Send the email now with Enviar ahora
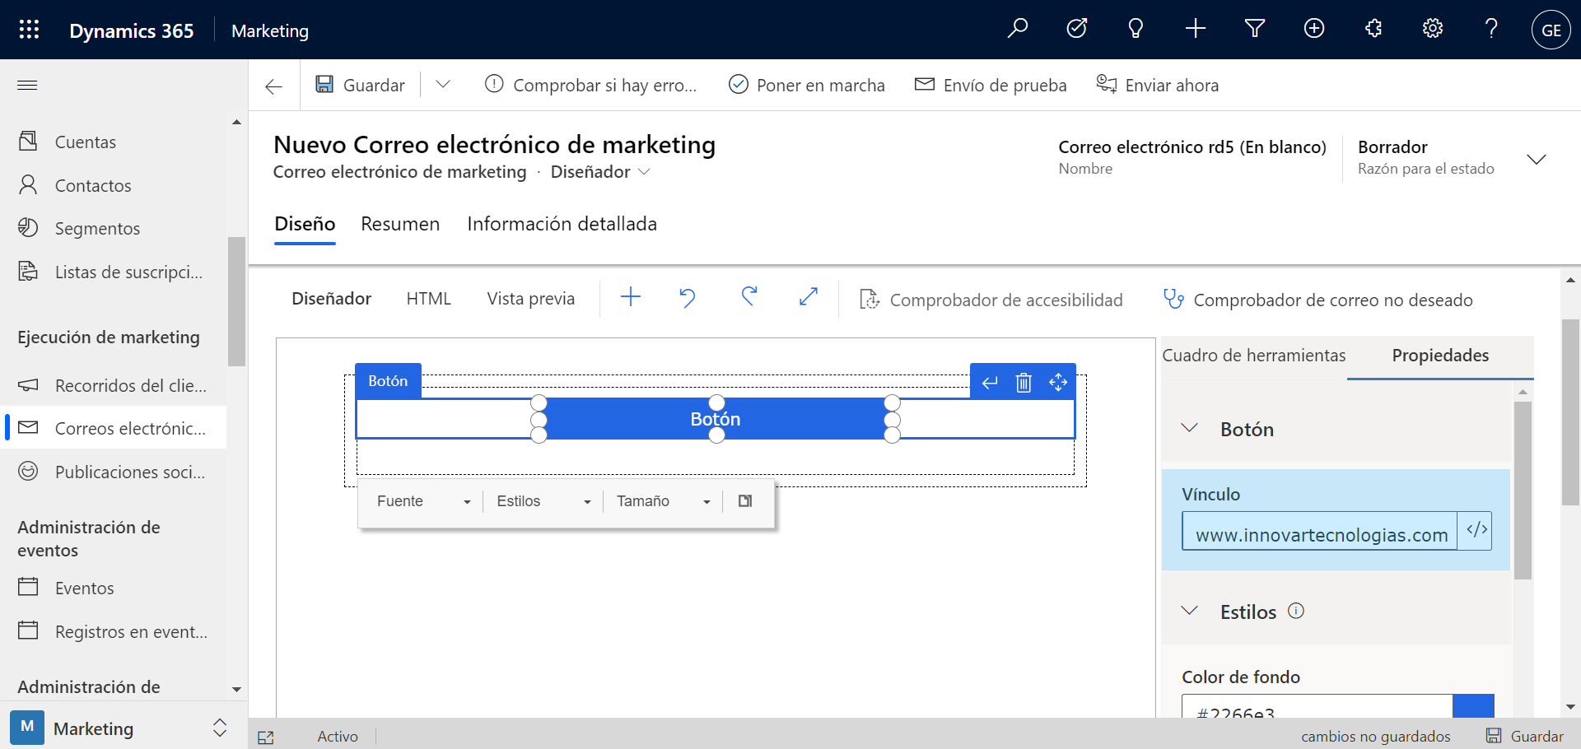 click(x=1157, y=85)
